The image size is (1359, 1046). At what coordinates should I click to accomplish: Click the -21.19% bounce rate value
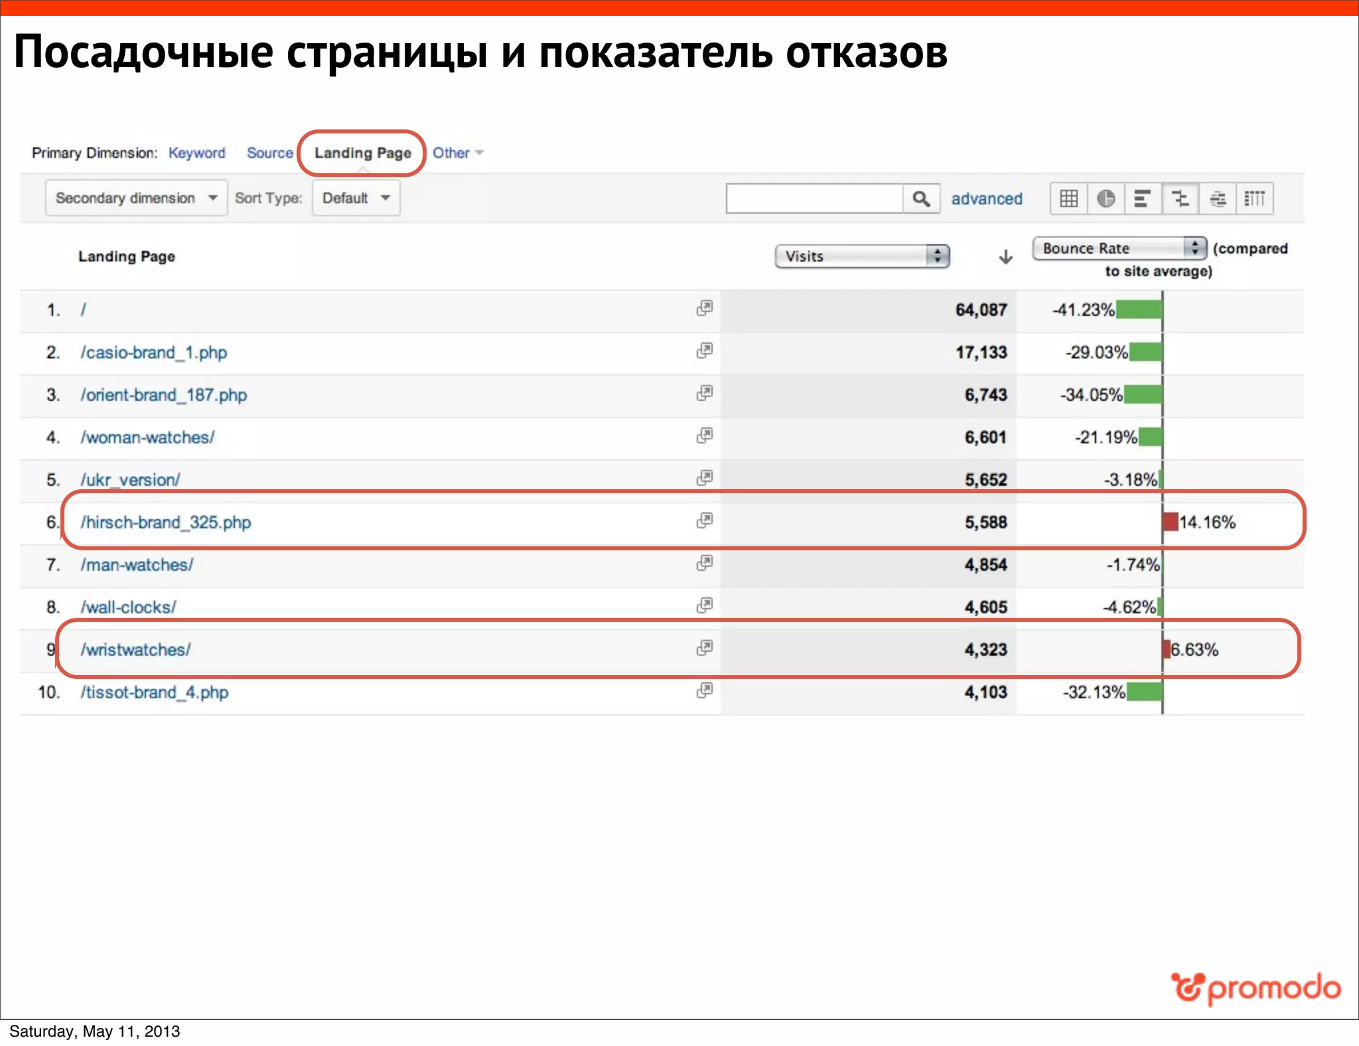click(1106, 437)
